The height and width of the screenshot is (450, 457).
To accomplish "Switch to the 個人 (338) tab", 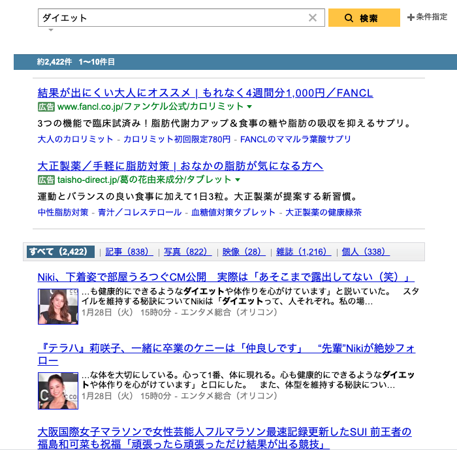I will [366, 251].
